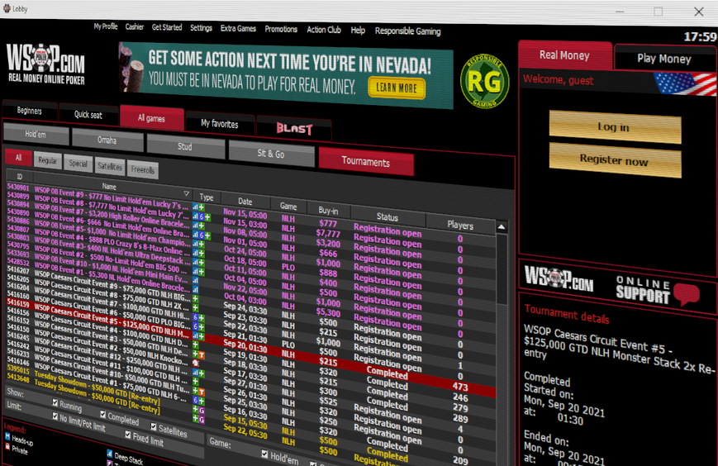
Task: Click the WSOP.com logo in the header
Action: tap(45, 64)
